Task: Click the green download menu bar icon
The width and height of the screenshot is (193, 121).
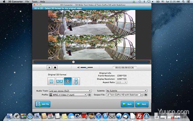Action: tap(134, 2)
